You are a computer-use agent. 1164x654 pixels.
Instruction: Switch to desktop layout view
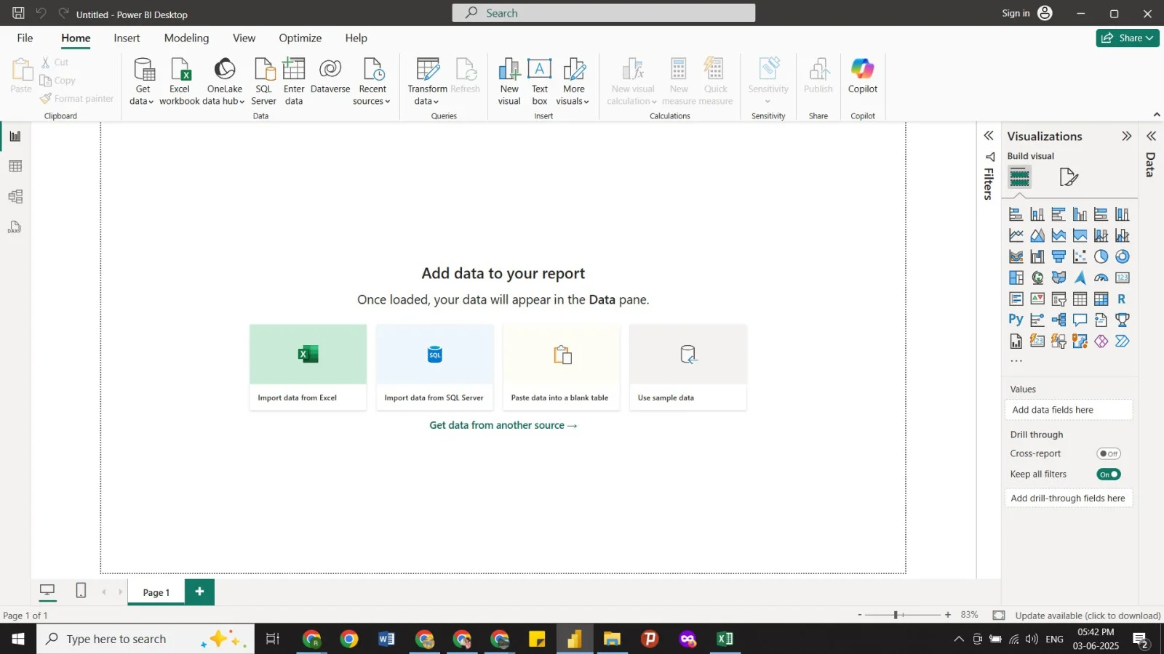[47, 591]
